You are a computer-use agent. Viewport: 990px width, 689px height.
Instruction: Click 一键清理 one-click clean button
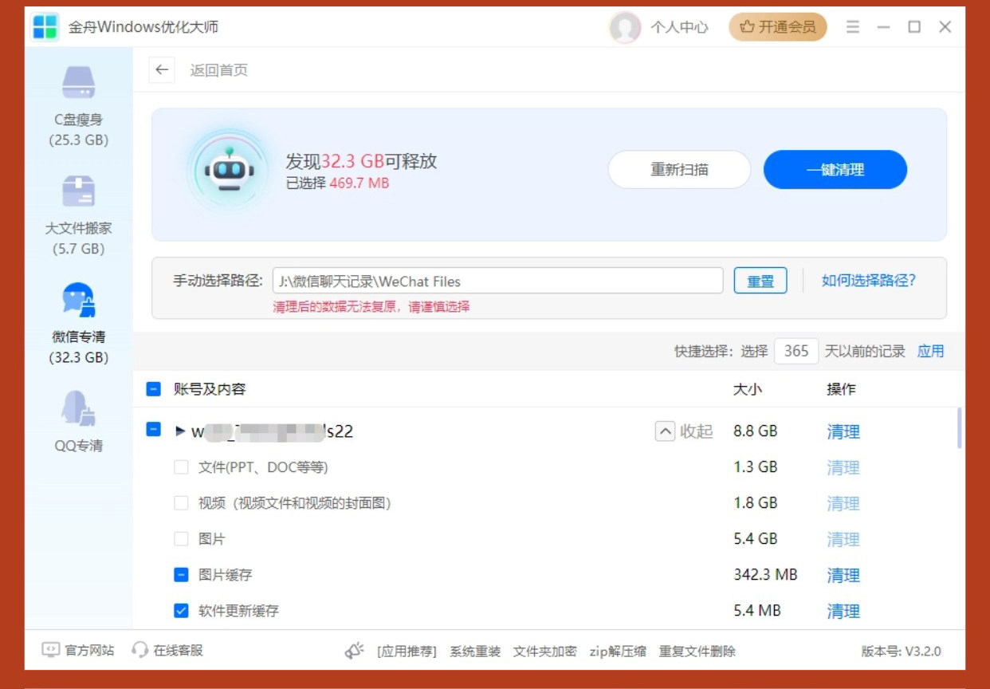tap(835, 170)
